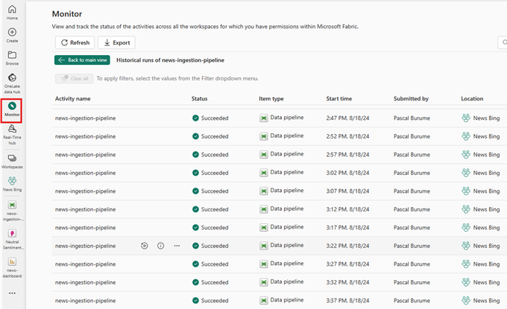The height and width of the screenshot is (309, 507).
Task: Open the Neutral Sentiment sidebar item
Action: coord(12,239)
